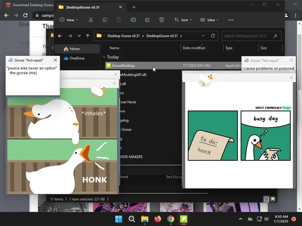Open Firefox from the taskbar
Viewport: 302px width, 226px height.
tap(158, 219)
